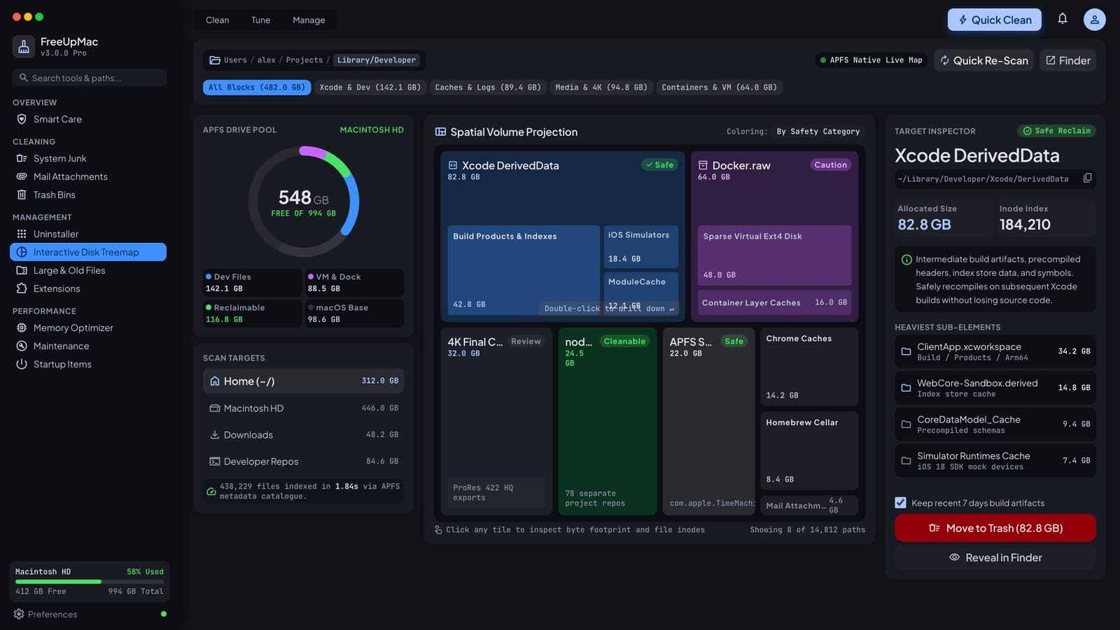Filter by Caches & Logs (89.4 GB)
This screenshot has width=1120, height=630.
click(488, 87)
